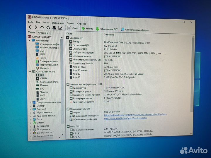
Task: Switch to the Меню tab
Action: (31, 32)
